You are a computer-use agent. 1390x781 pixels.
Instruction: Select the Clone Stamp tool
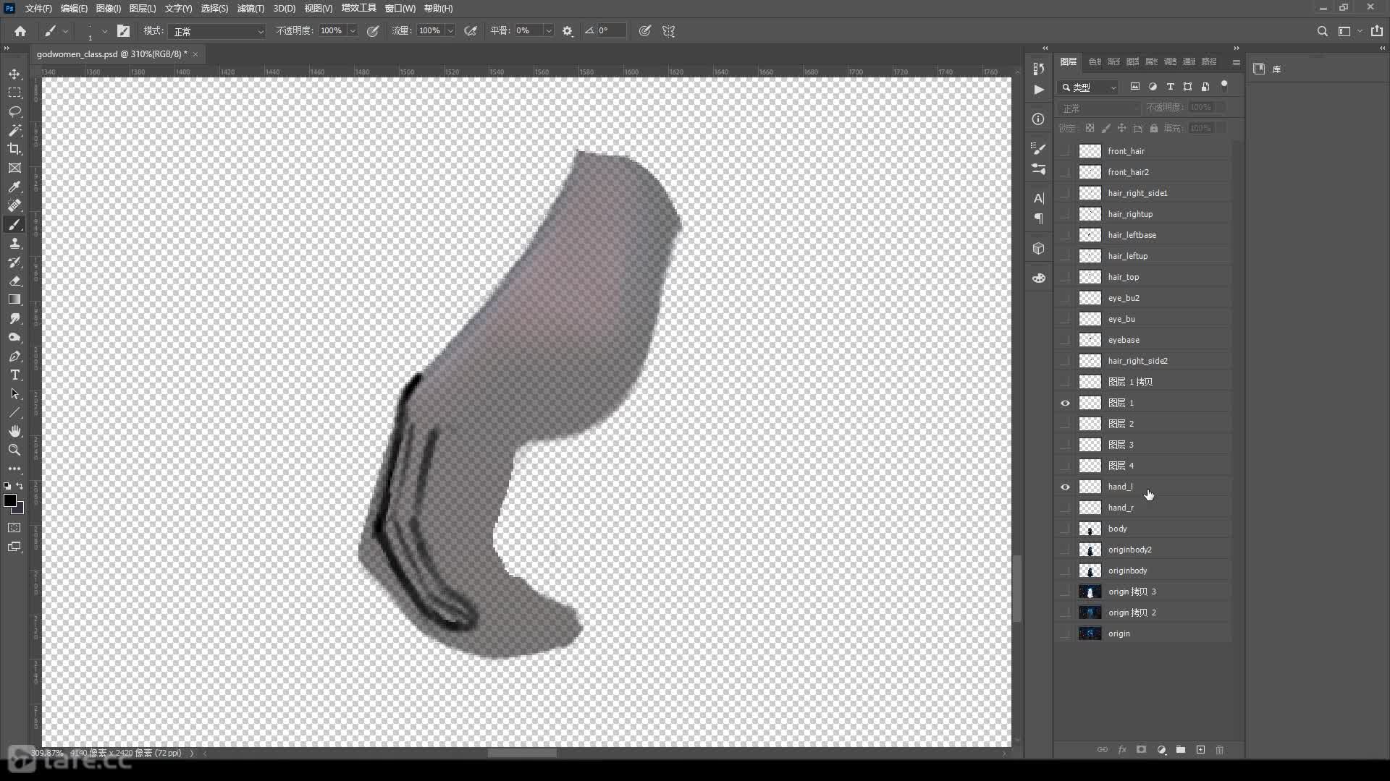[x=14, y=243]
